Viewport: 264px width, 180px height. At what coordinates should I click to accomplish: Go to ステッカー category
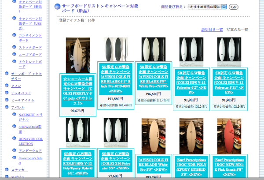click(x=19, y=170)
